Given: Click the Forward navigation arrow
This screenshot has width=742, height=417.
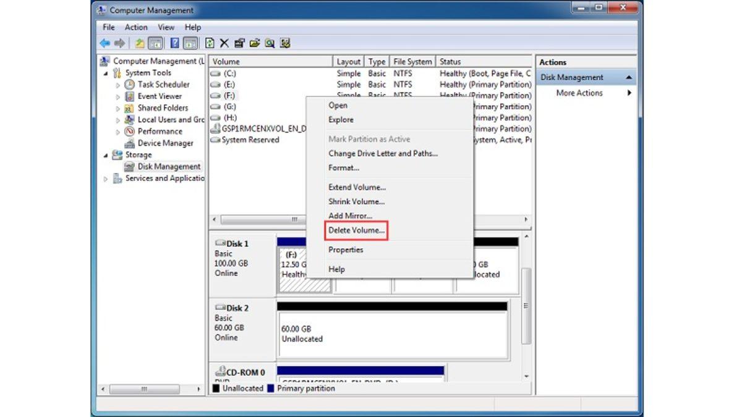Looking at the screenshot, I should point(120,43).
